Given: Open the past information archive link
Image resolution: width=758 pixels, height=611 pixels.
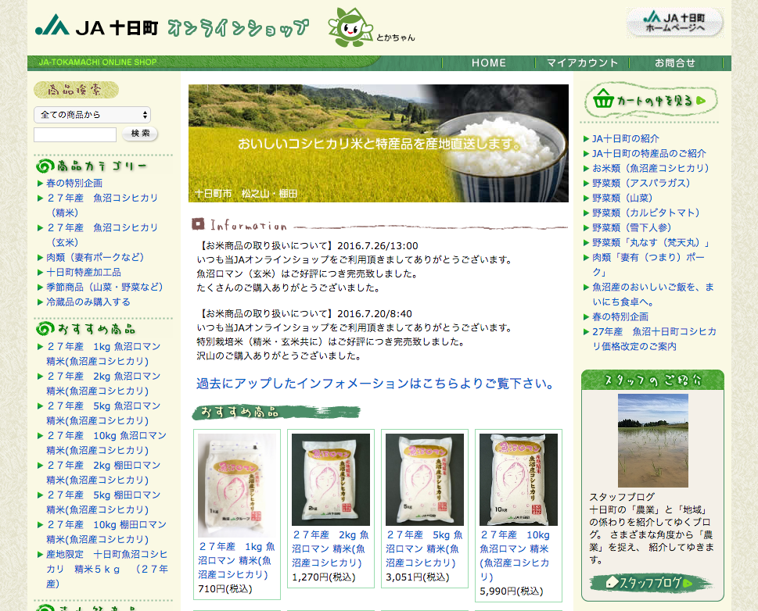Looking at the screenshot, I should click(375, 384).
